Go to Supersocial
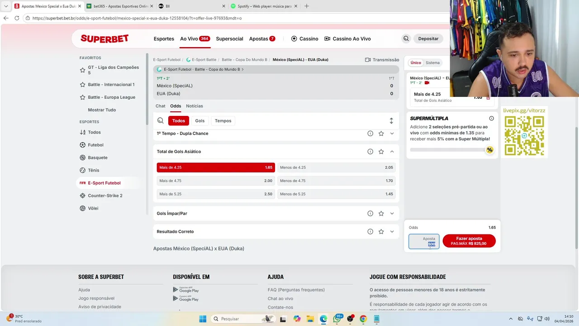579x326 pixels. 229,38
